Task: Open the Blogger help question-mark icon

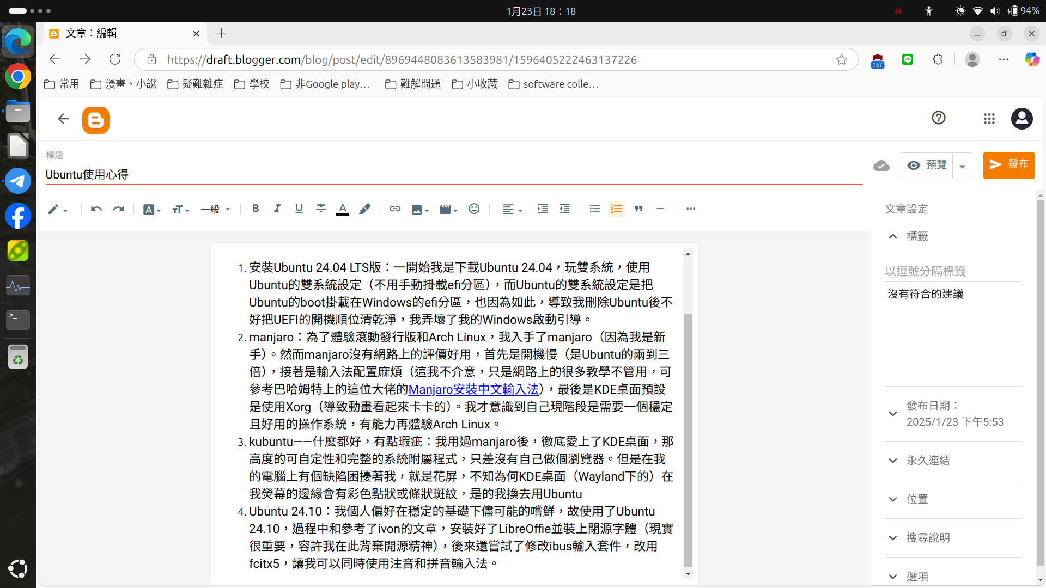Action: 938,118
